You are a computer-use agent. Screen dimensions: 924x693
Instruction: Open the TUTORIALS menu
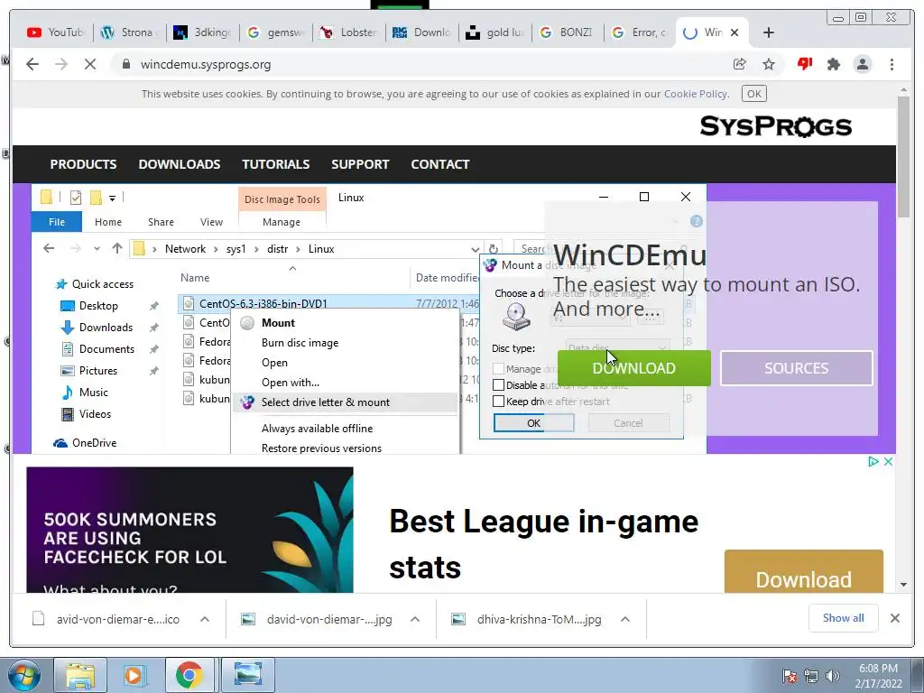276,164
